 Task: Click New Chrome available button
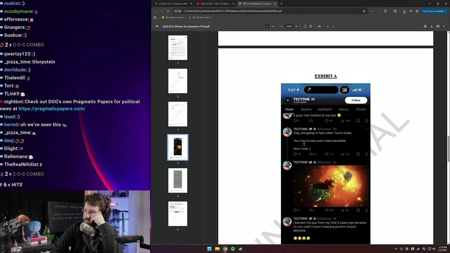pyautogui.click(x=434, y=11)
